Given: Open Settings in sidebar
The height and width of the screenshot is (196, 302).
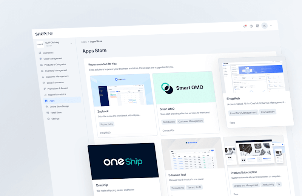Looking at the screenshot, I should (x=55, y=119).
